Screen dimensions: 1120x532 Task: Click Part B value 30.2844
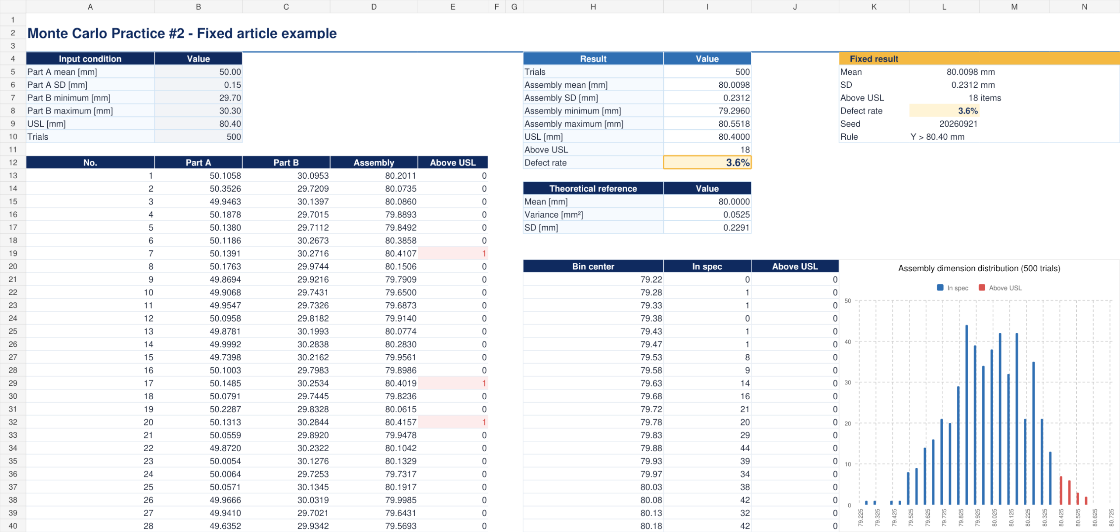(x=286, y=422)
